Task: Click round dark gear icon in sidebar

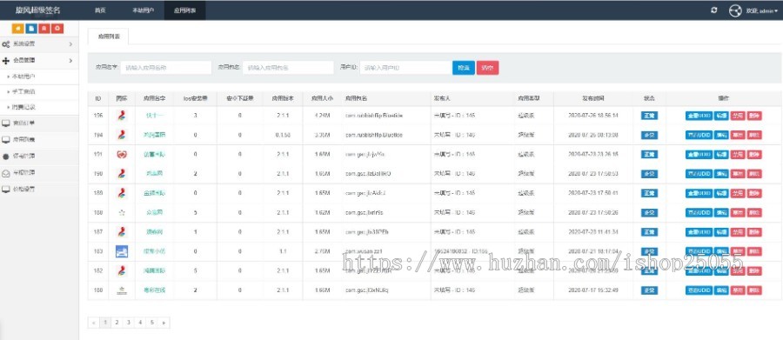Action: point(6,157)
